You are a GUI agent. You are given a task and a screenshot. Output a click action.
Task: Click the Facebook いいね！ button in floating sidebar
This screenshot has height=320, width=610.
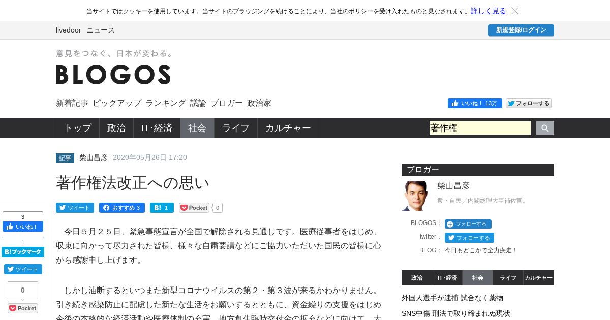pyautogui.click(x=23, y=227)
